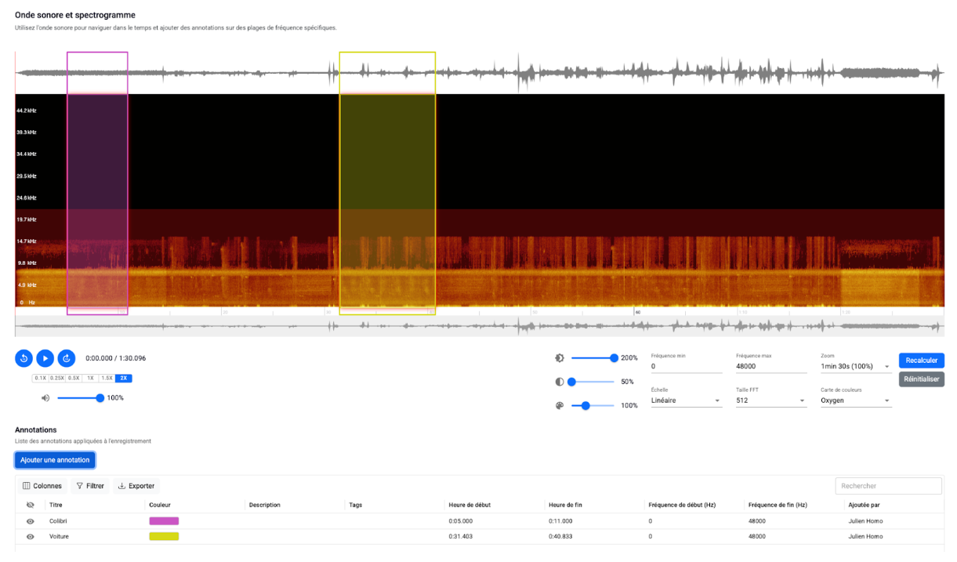Expand the Taille FFT dropdown
The image size is (957, 562).
coord(770,401)
